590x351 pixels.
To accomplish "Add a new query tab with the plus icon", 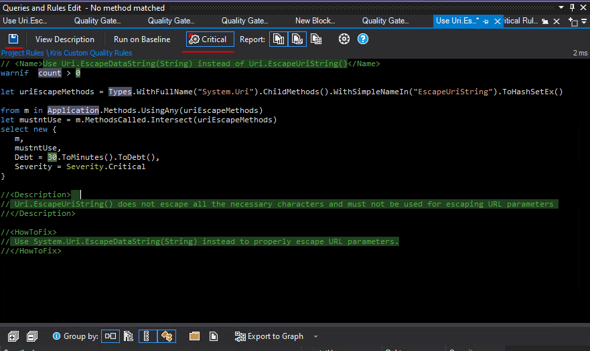I will 573,22.
